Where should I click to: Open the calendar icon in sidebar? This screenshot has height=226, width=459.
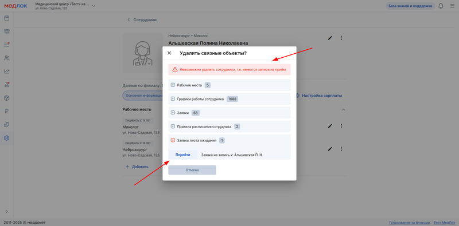pos(6,18)
